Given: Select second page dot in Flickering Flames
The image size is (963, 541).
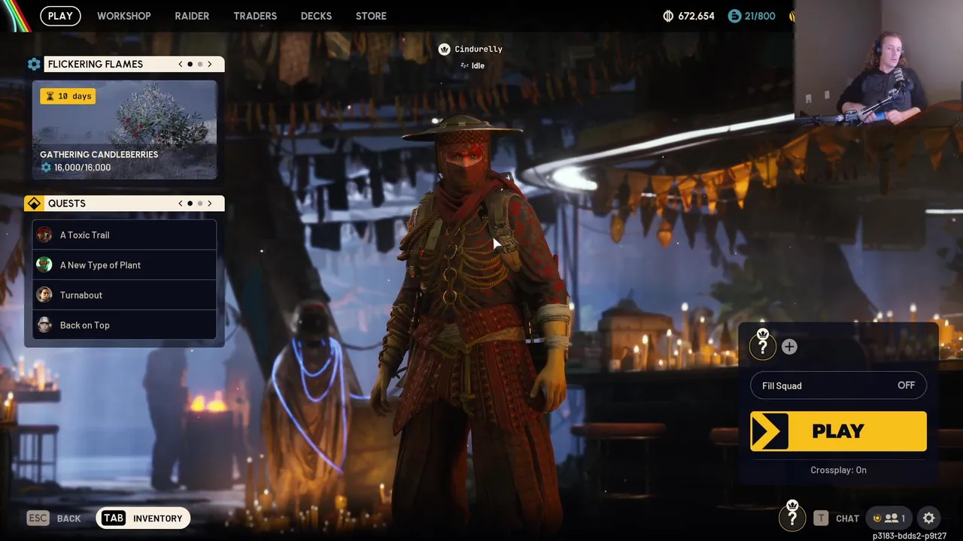Looking at the screenshot, I should [199, 65].
